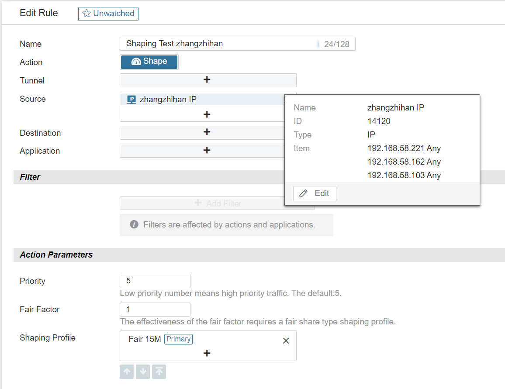Click the Shape action button
This screenshot has width=505, height=389.
[x=149, y=62]
